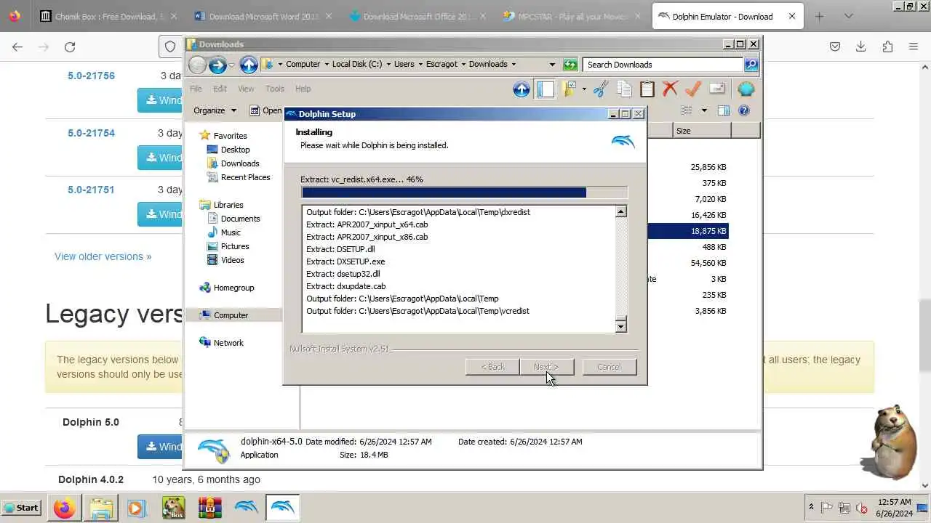Switch to the Chomik Box browser tab
This screenshot has height=523, width=931.
point(107,16)
